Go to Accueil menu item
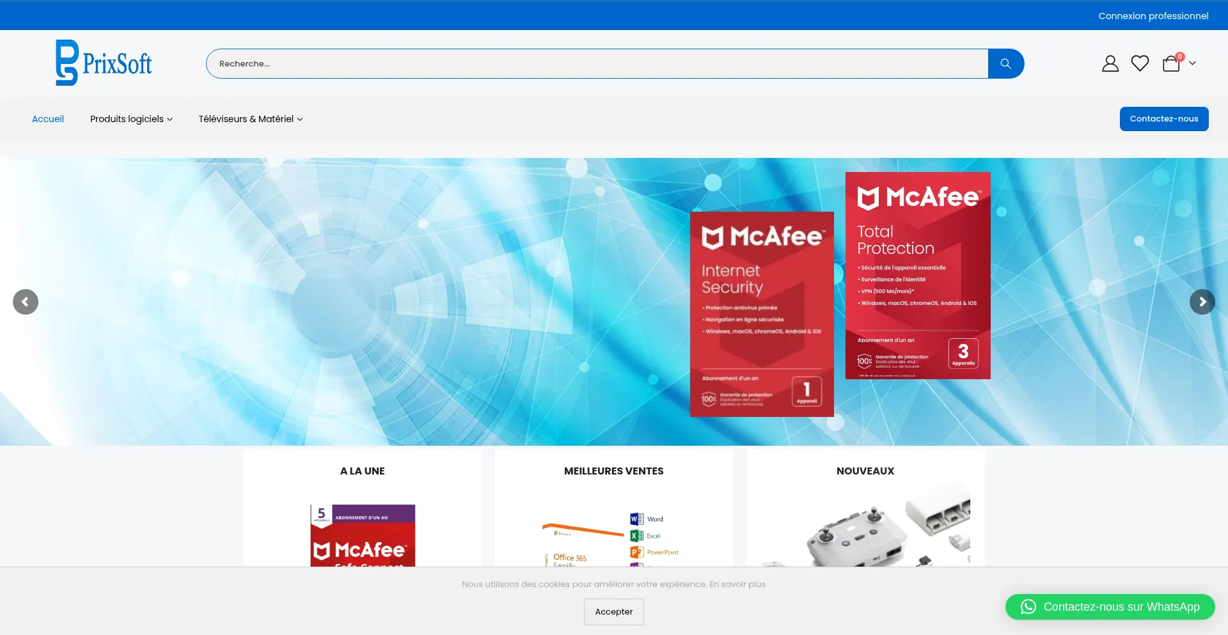 click(48, 119)
